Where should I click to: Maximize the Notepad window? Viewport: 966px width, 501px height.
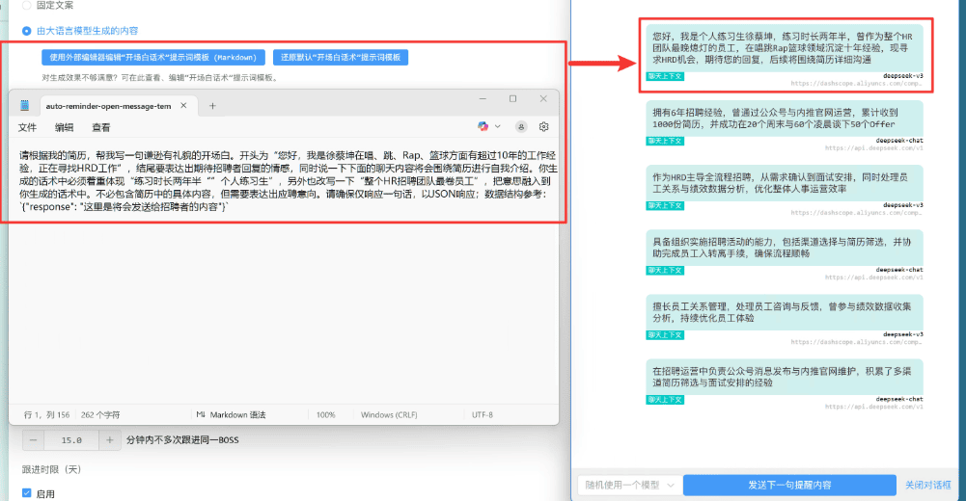512,99
